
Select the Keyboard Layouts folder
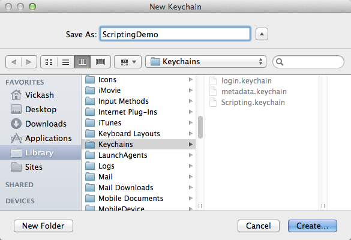tap(139, 134)
